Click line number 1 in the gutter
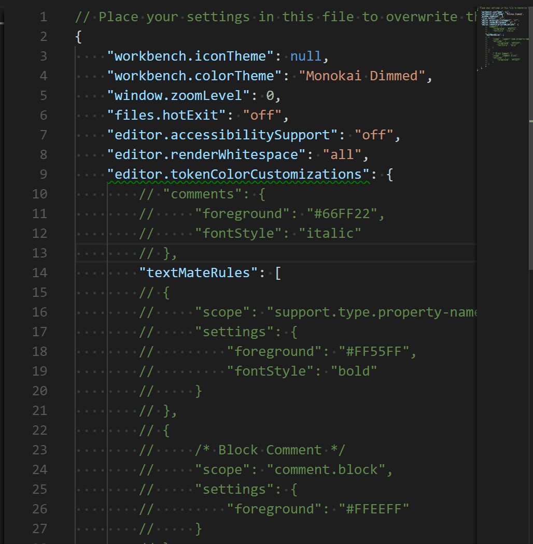Screen dimensions: 533x544 pos(44,17)
